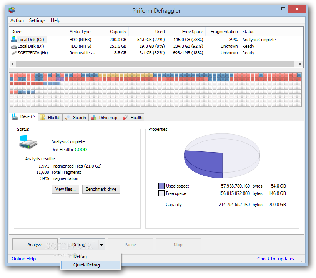The height and width of the screenshot is (278, 316).
Task: Switch to the Search tab
Action: pos(76,118)
